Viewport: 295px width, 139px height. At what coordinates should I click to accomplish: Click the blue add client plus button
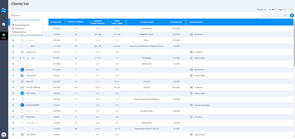coord(292,15)
